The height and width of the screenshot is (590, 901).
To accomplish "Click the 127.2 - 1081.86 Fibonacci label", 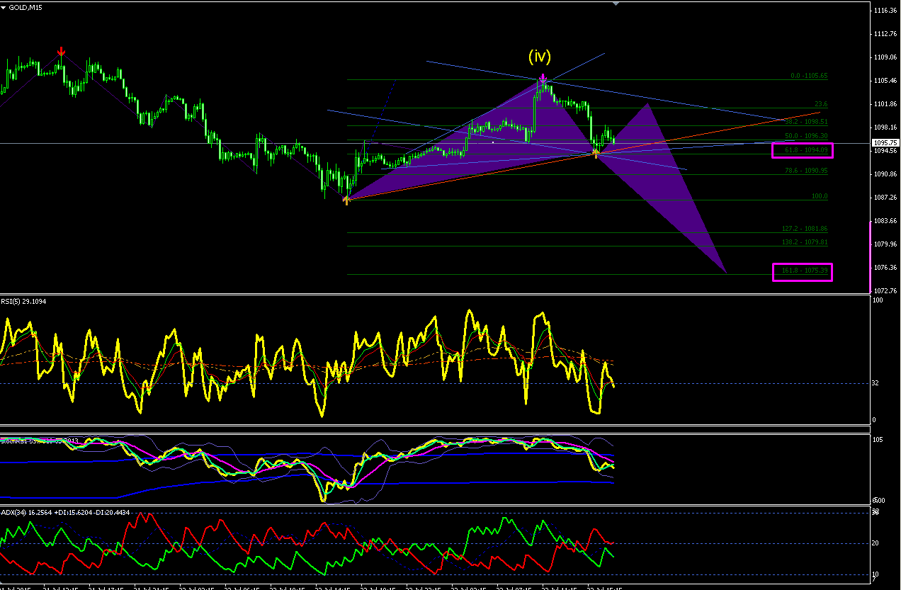I will click(x=805, y=229).
